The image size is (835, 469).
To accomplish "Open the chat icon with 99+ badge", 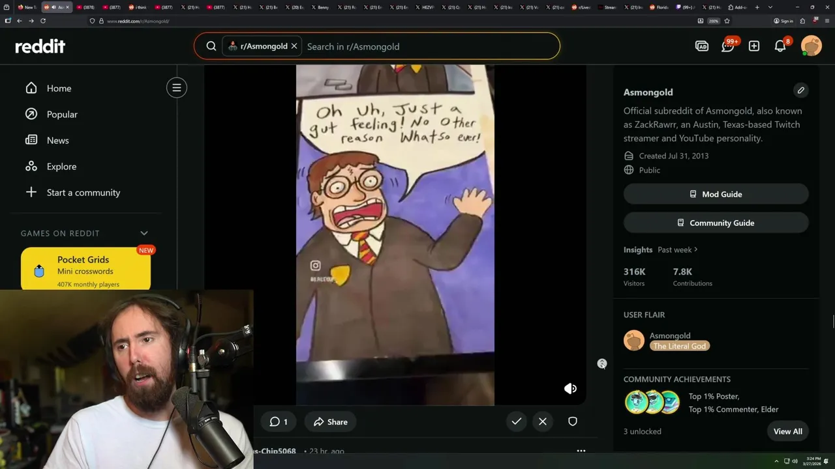I will [728, 46].
